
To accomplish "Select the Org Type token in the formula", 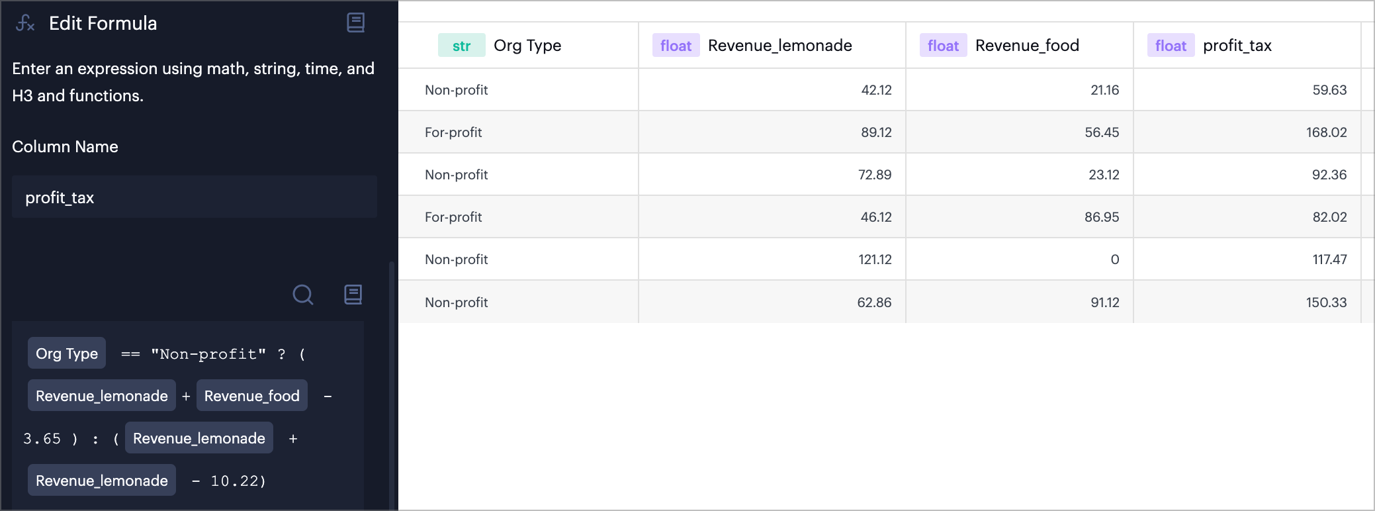I will coord(67,353).
